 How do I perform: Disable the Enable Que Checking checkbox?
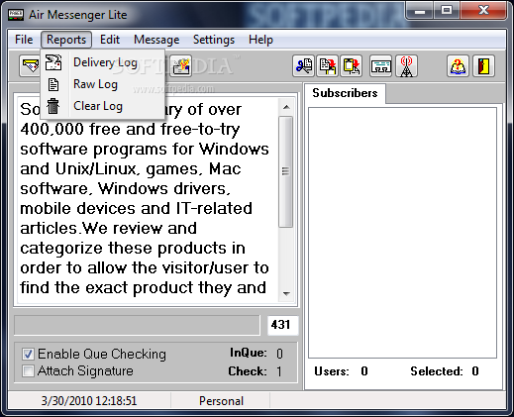point(28,354)
